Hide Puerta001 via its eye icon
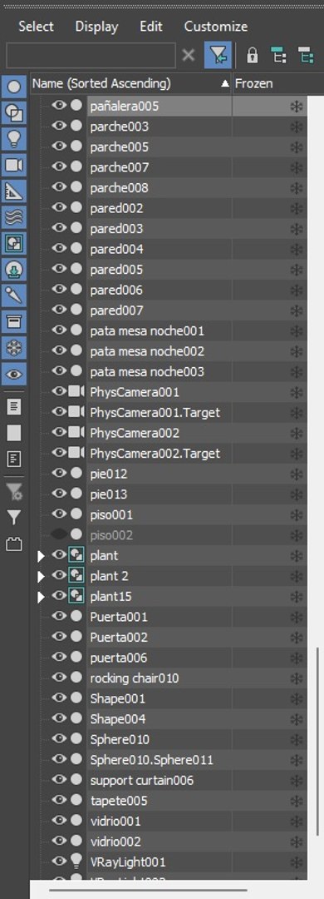 pyautogui.click(x=59, y=616)
